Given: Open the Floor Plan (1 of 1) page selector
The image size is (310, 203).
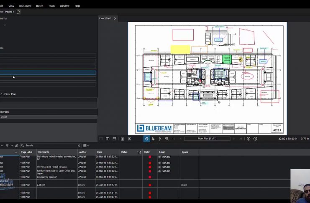Looking at the screenshot, I should coord(208,139).
